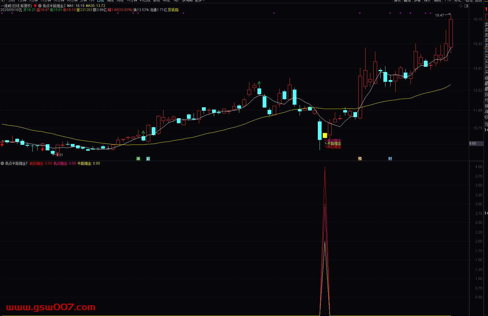Toggle the side panel icon at chart top right
Viewport: 488px width, 316px height.
[x=466, y=6]
